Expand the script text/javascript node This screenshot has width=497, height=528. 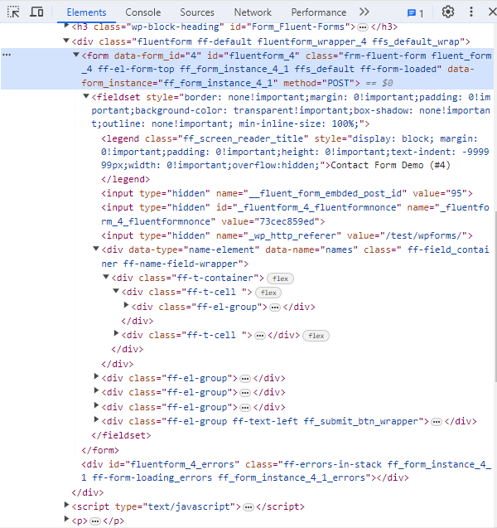point(67,506)
